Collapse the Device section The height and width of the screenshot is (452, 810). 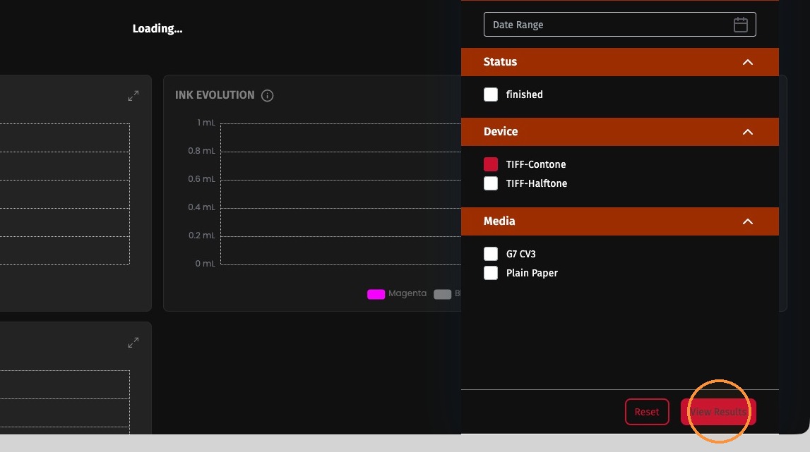(x=747, y=132)
